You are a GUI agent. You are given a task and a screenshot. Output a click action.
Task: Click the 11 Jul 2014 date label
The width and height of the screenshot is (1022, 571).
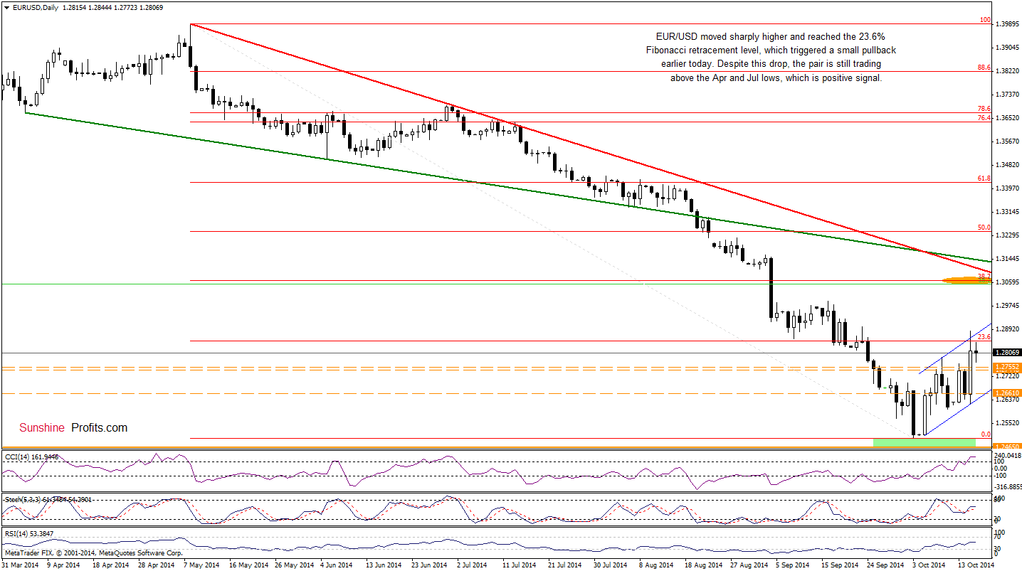(520, 565)
